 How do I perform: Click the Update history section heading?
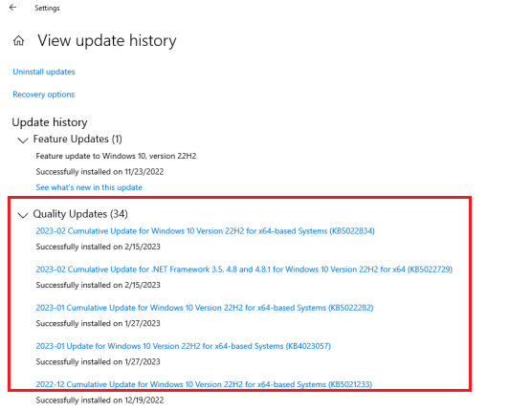50,122
